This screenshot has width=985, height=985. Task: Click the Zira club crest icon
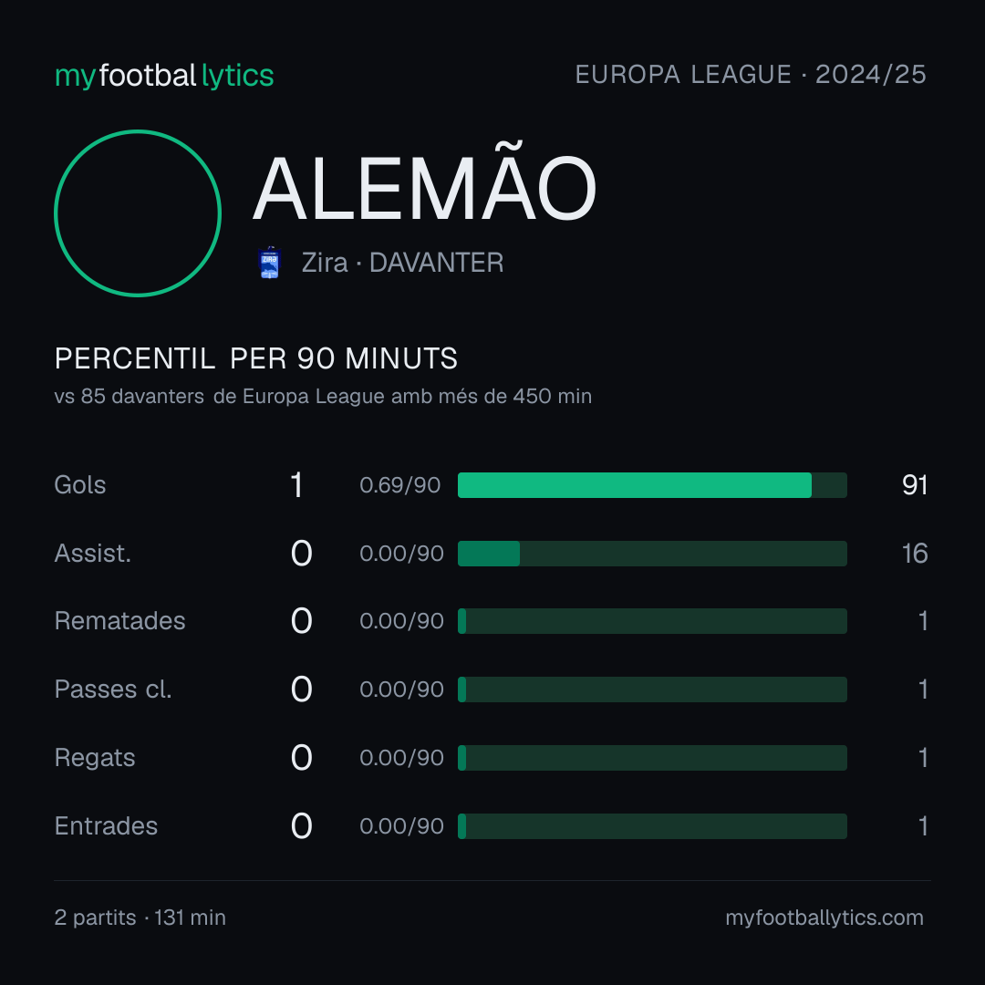269,263
